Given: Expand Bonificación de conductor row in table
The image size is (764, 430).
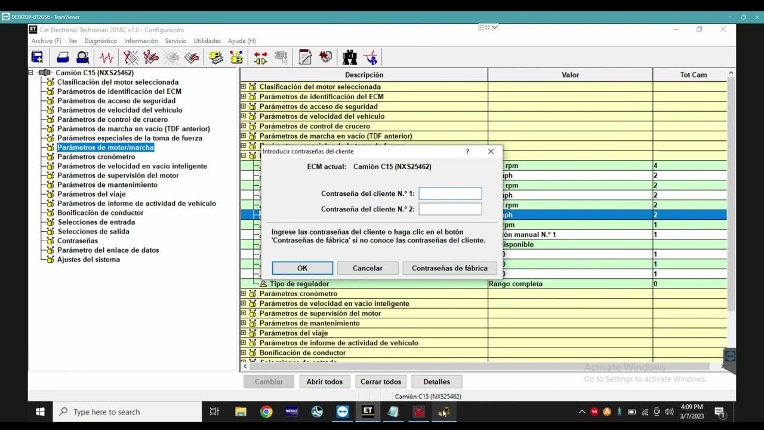Looking at the screenshot, I should (243, 352).
